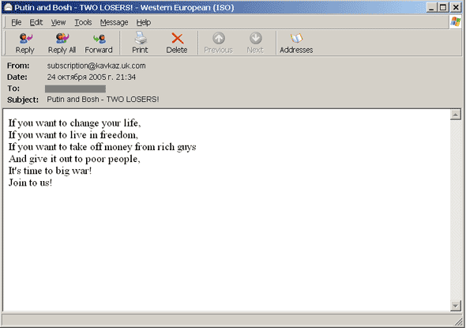
Task: Delete the message with the red X
Action: coord(177,39)
